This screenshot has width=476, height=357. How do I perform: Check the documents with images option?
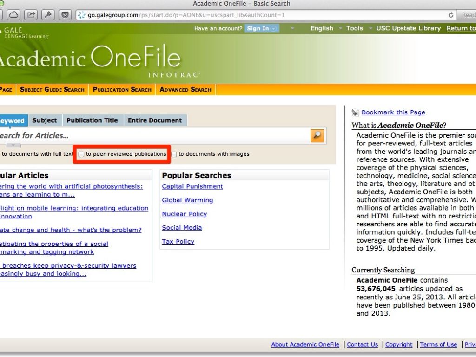(174, 154)
